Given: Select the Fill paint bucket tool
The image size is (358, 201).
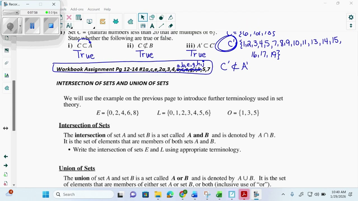Looking at the screenshot, I should coord(171,18).
